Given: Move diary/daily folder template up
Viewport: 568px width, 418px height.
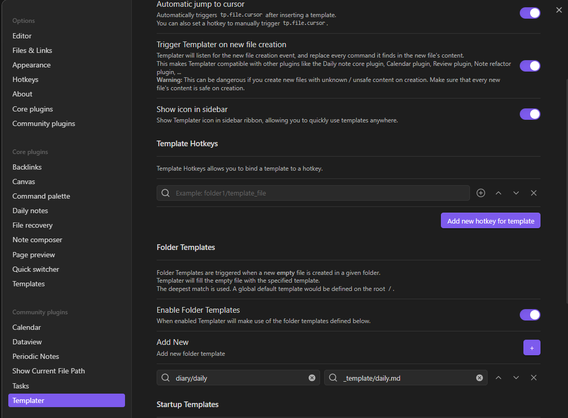Looking at the screenshot, I should tap(498, 378).
